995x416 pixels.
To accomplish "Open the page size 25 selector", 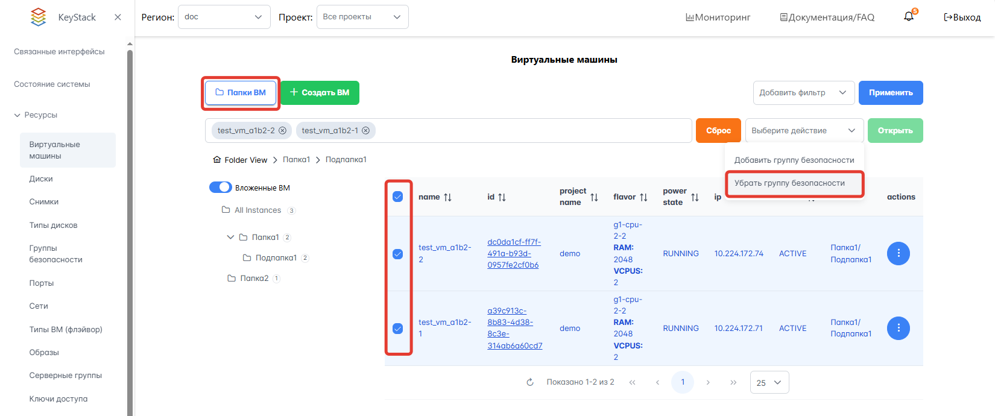I will tap(769, 382).
